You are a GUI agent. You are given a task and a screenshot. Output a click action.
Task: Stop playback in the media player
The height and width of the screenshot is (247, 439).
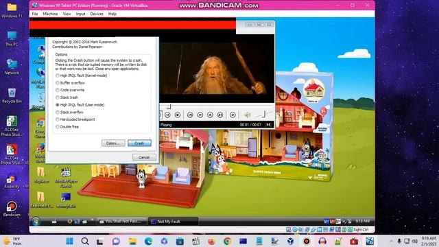tap(178, 115)
